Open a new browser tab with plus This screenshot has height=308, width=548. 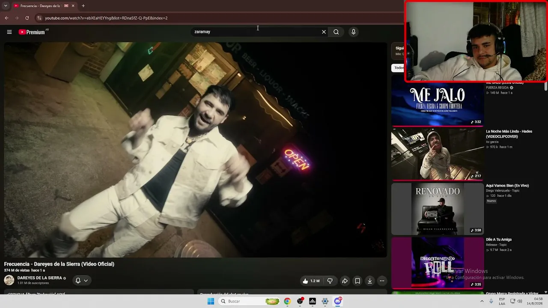pos(83,6)
